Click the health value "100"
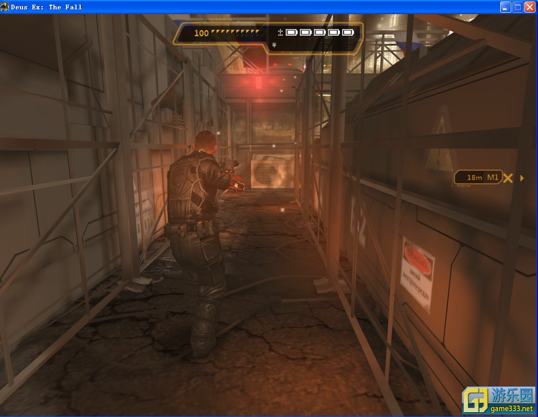Image resolution: width=538 pixels, height=417 pixels. click(x=201, y=33)
